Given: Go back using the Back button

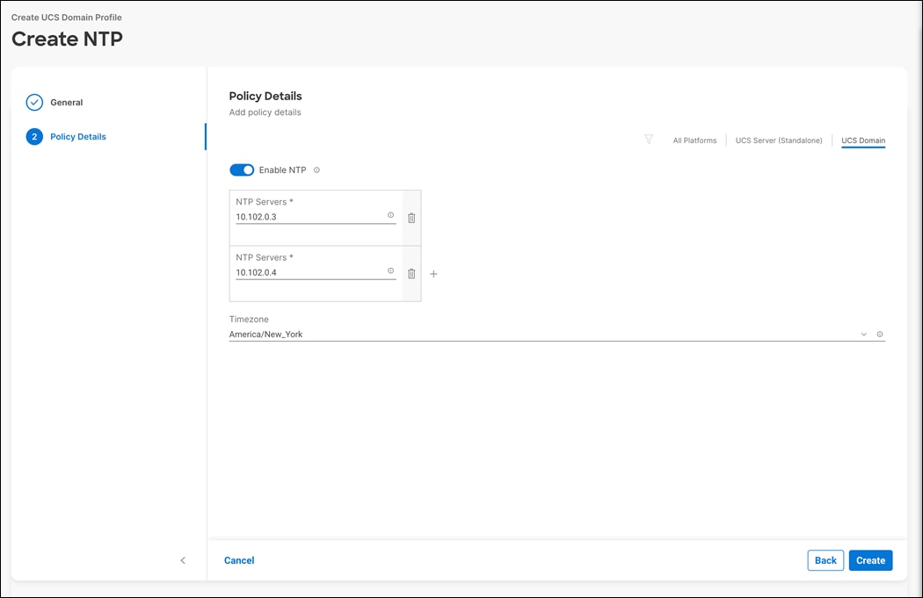Looking at the screenshot, I should [825, 559].
